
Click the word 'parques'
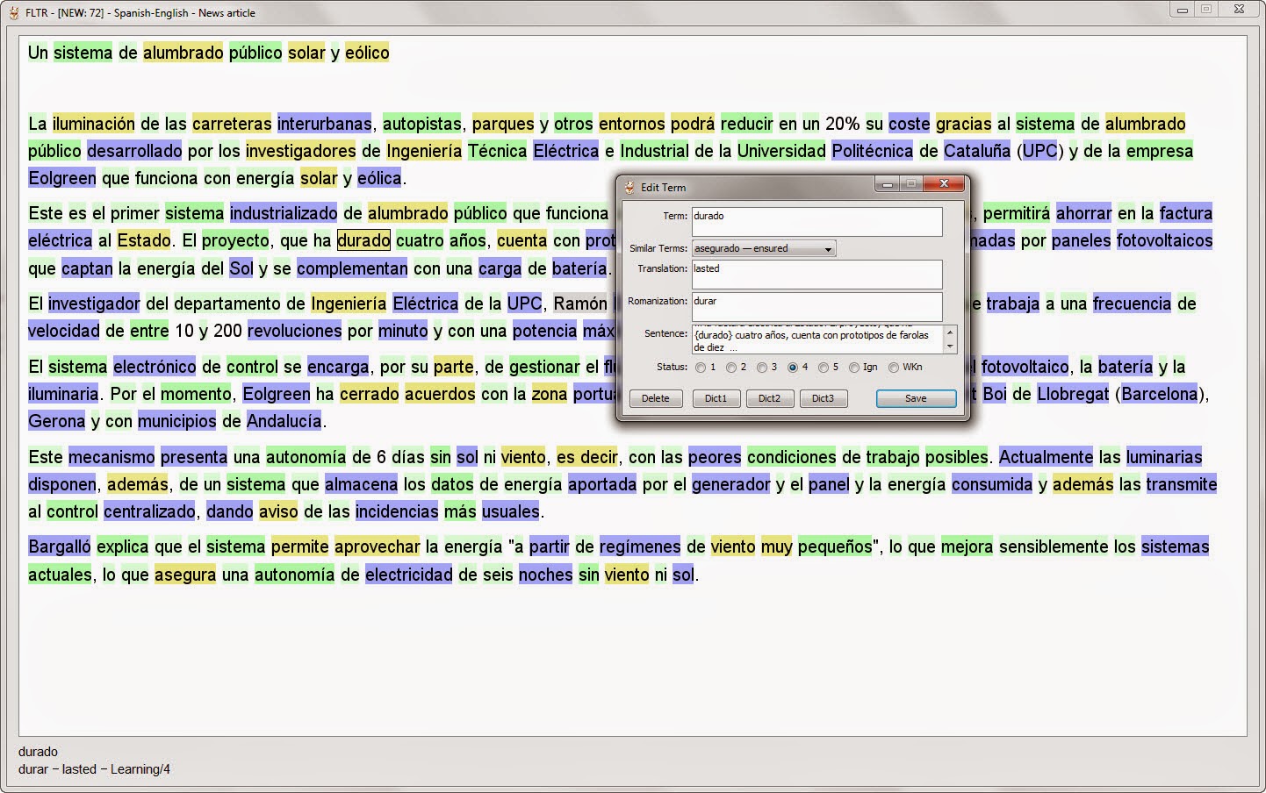[503, 124]
